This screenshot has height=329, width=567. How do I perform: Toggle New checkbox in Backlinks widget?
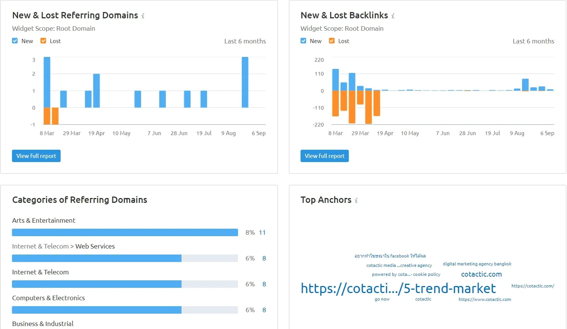coord(304,41)
